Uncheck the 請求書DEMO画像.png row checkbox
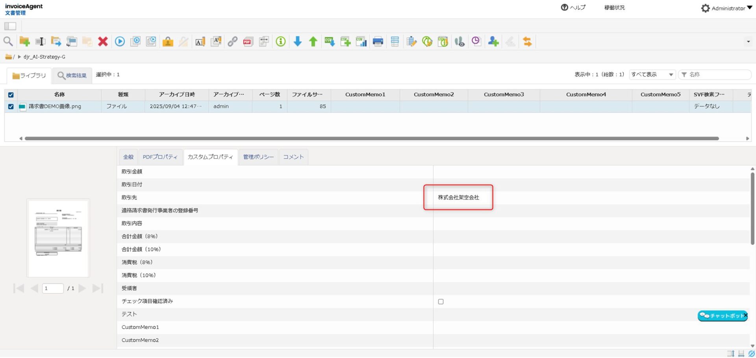756x358 pixels. 11,106
